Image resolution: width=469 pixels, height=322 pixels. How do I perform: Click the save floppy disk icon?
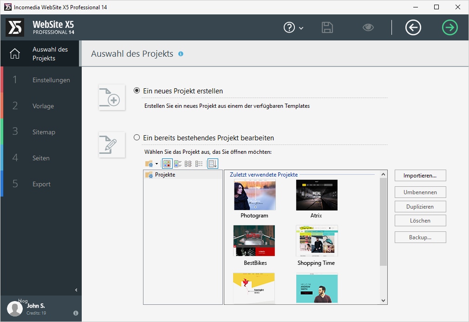tap(327, 27)
